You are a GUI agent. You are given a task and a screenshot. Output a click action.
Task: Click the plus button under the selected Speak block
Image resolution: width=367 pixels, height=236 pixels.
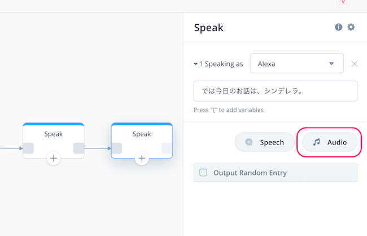click(x=142, y=158)
